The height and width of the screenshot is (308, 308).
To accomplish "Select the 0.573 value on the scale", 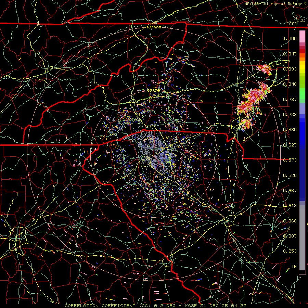I will click(x=290, y=160).
